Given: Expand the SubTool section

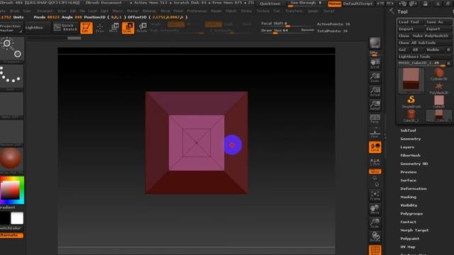Looking at the screenshot, I should coord(409,130).
